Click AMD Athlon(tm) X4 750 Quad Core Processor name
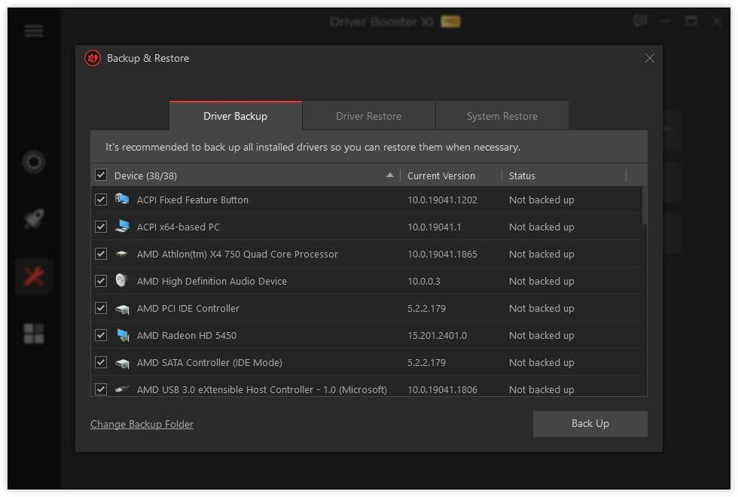 pyautogui.click(x=237, y=255)
